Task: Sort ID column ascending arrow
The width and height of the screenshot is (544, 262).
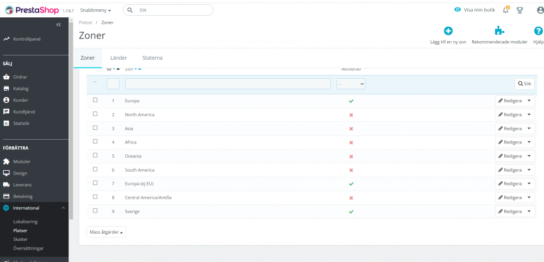Action: pyautogui.click(x=118, y=69)
